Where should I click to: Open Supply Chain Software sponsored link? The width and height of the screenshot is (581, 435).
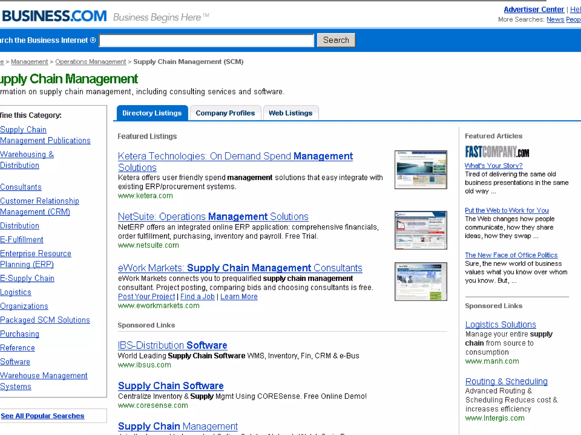[x=171, y=386]
